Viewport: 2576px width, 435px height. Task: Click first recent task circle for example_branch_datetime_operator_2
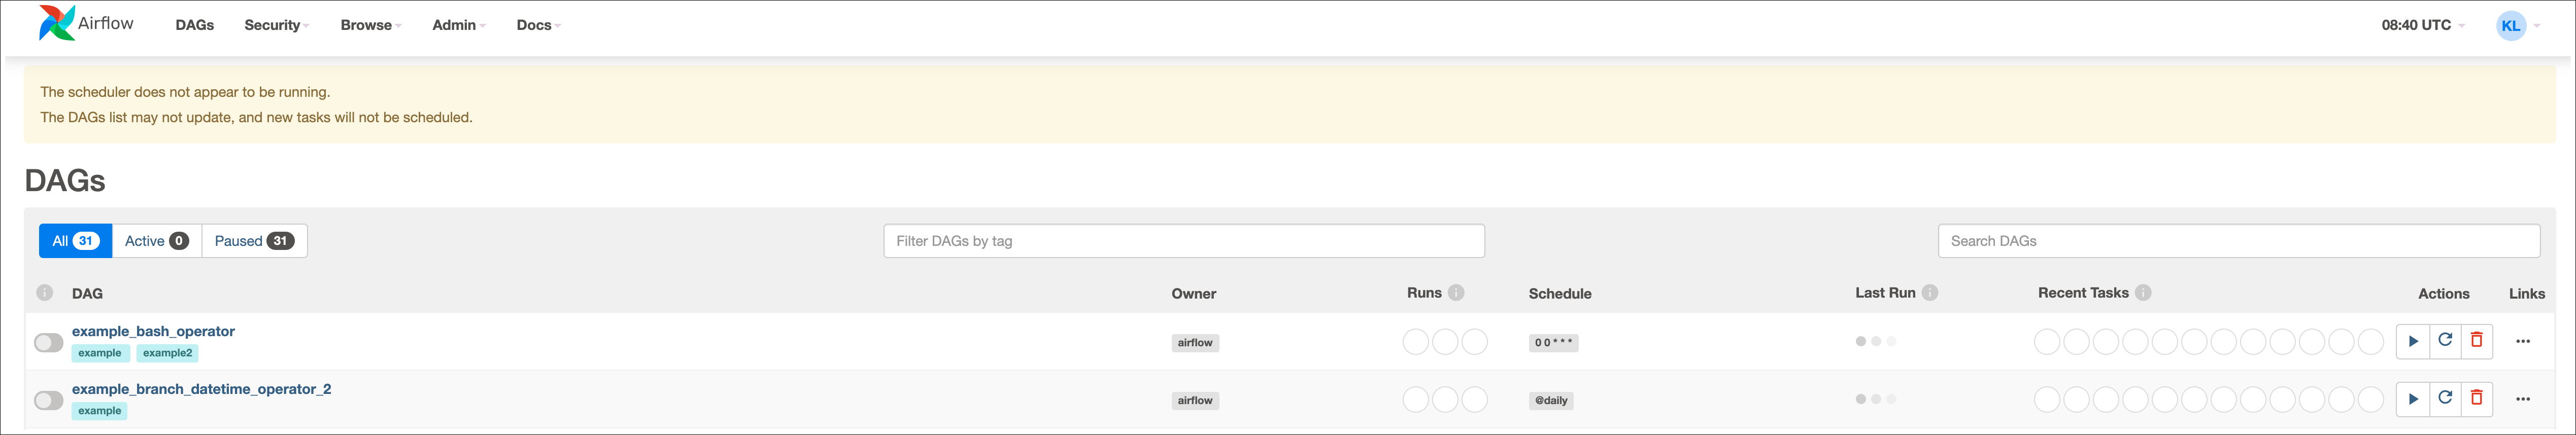tap(2047, 400)
